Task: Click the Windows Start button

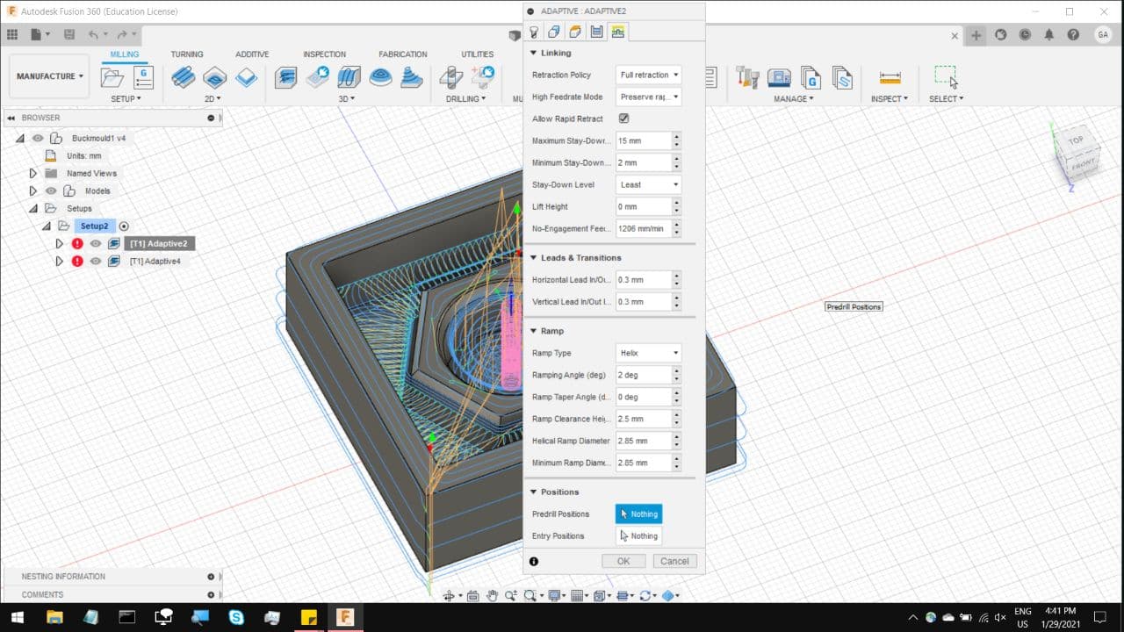Action: pyautogui.click(x=18, y=617)
